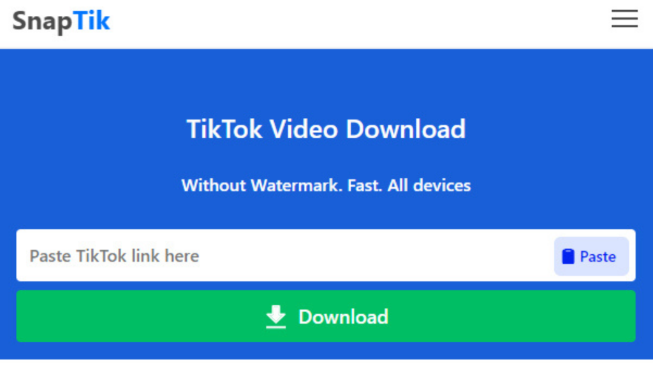653x367 pixels.
Task: Open the hamburger menu
Action: click(x=624, y=18)
